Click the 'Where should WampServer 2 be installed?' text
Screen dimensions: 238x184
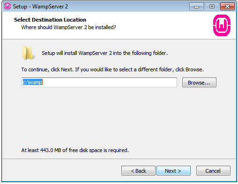click(68, 27)
